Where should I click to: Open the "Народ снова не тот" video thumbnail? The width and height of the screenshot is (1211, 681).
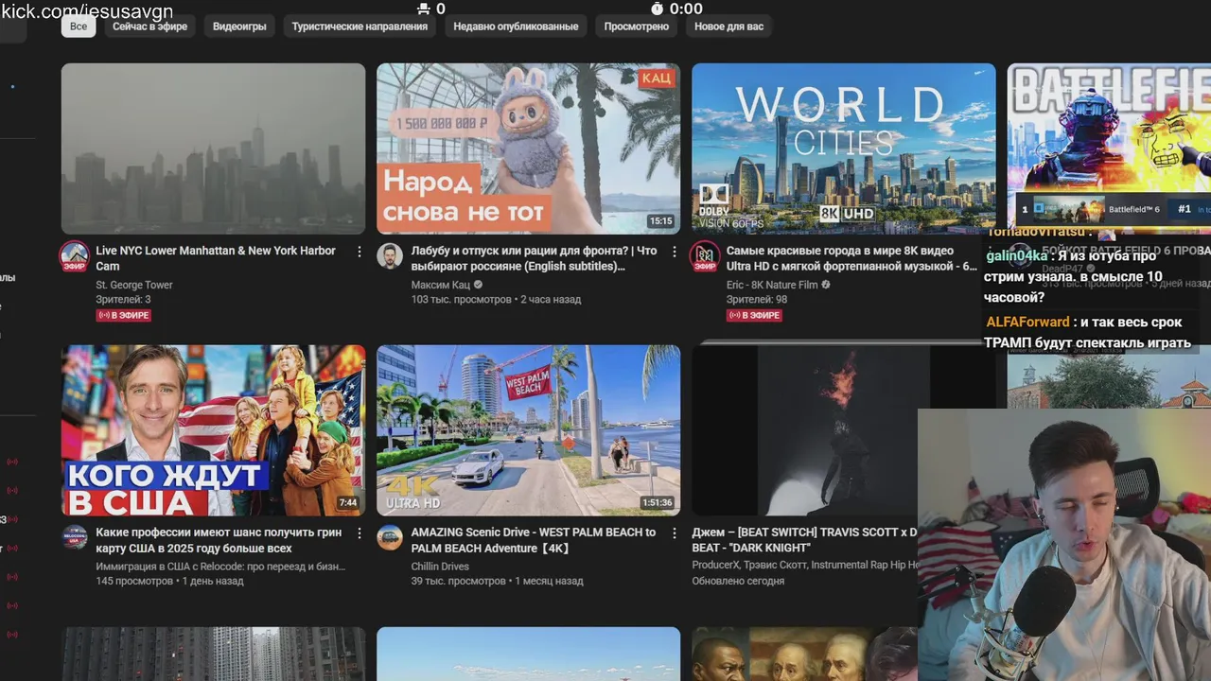[x=528, y=148]
